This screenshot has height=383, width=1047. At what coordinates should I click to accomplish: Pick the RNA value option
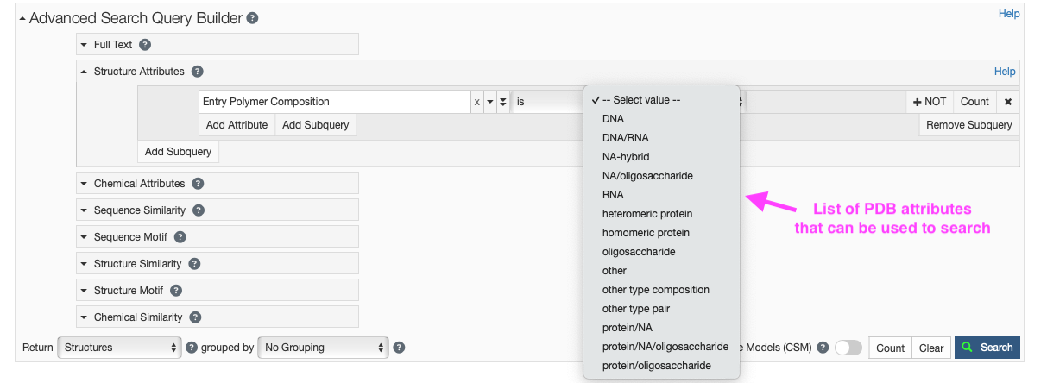tap(613, 195)
